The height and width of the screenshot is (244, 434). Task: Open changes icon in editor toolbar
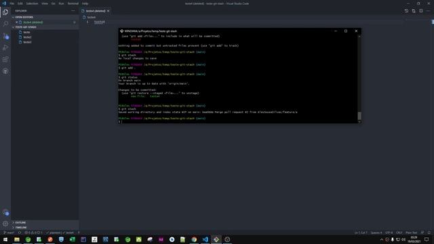(406, 11)
